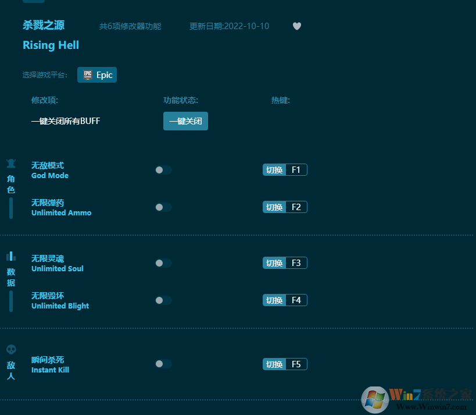Click the 切换 button for F5 hotkey

[x=274, y=364]
